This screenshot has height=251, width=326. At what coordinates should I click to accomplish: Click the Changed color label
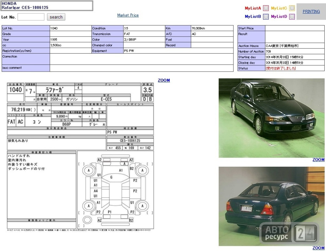102,45
